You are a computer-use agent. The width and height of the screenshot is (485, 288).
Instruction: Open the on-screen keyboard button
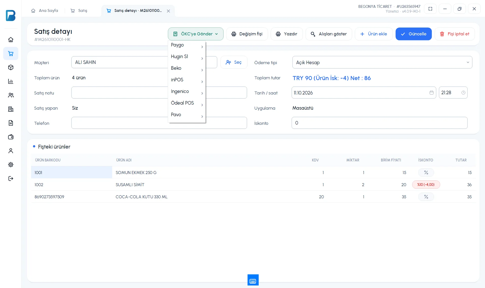point(253,280)
